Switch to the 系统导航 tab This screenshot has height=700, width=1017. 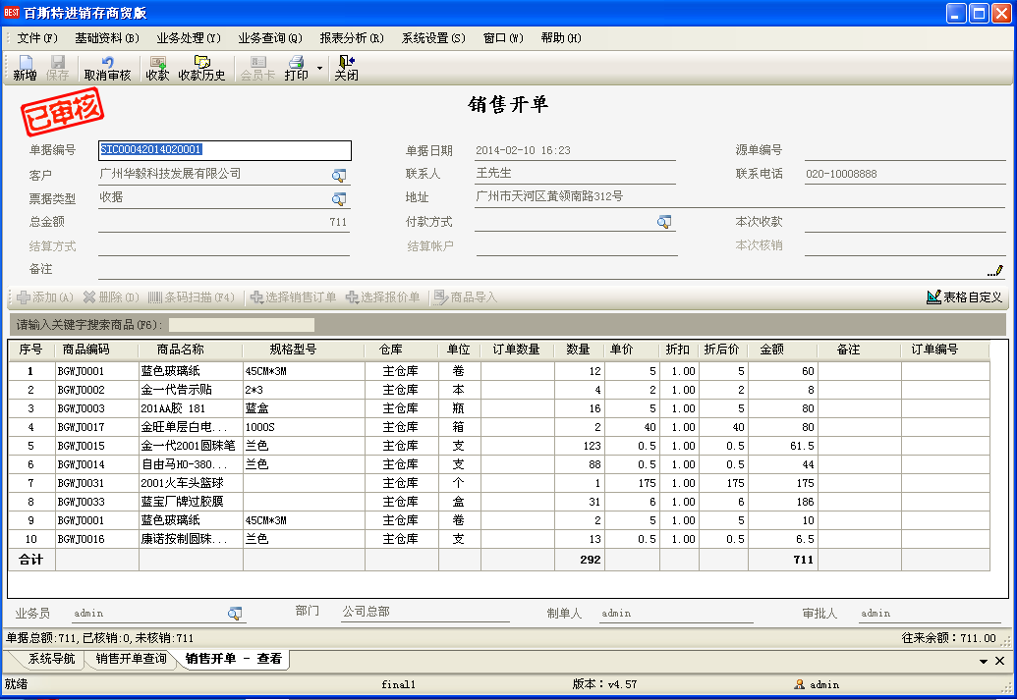(51, 659)
